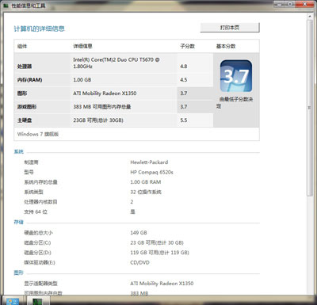Viewport: 317px width, 305px height.
Task: Select the 主硬盘 row label
Action: (25, 120)
